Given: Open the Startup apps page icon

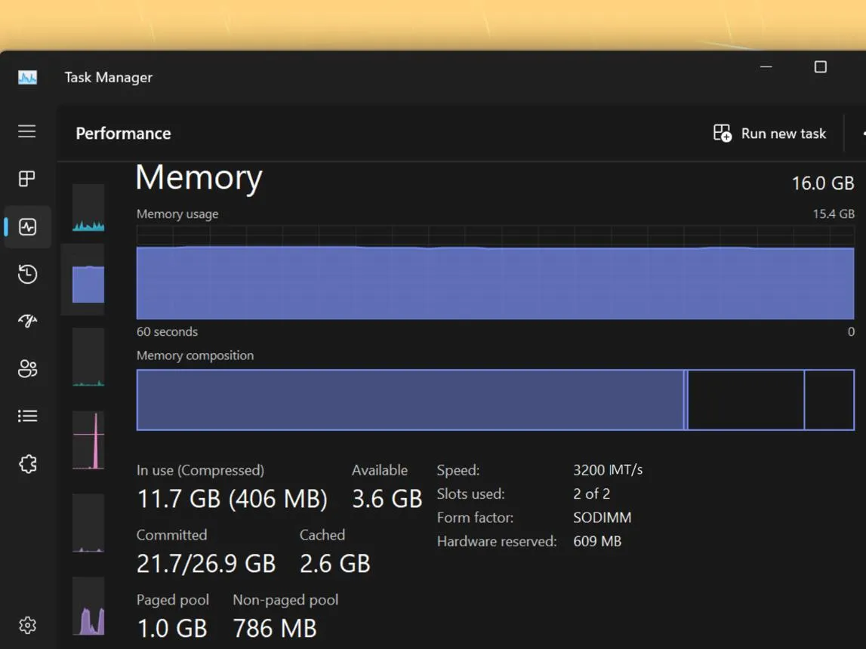Looking at the screenshot, I should click(x=27, y=321).
